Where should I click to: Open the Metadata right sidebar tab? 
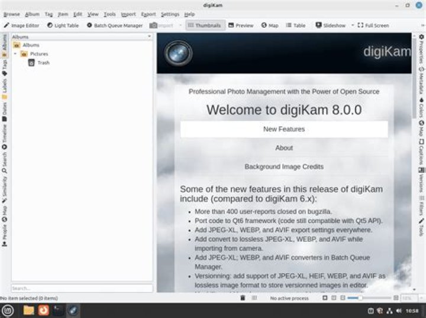click(421, 80)
